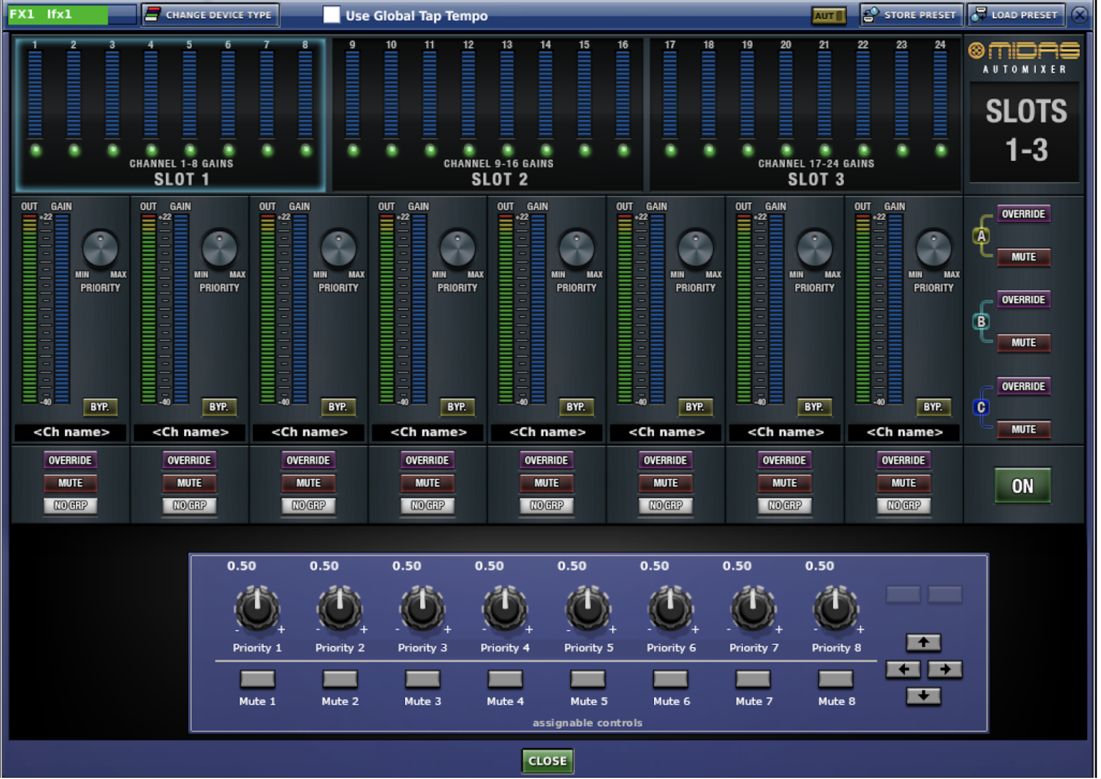1101x779 pixels.
Task: Toggle the green ON button
Action: pos(1022,486)
